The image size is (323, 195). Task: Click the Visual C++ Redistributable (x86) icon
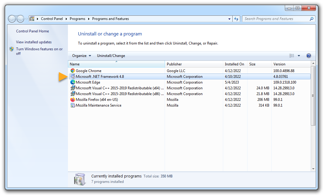pyautogui.click(x=72, y=94)
